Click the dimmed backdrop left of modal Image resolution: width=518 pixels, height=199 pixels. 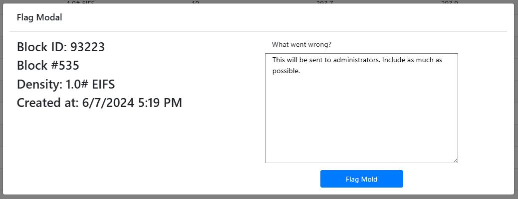1,99
